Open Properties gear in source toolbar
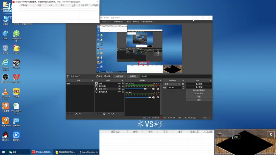 (99, 76)
